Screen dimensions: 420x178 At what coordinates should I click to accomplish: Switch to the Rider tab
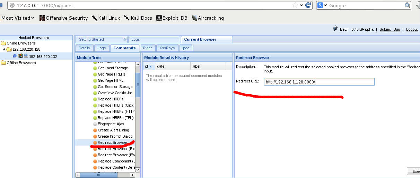[147, 48]
